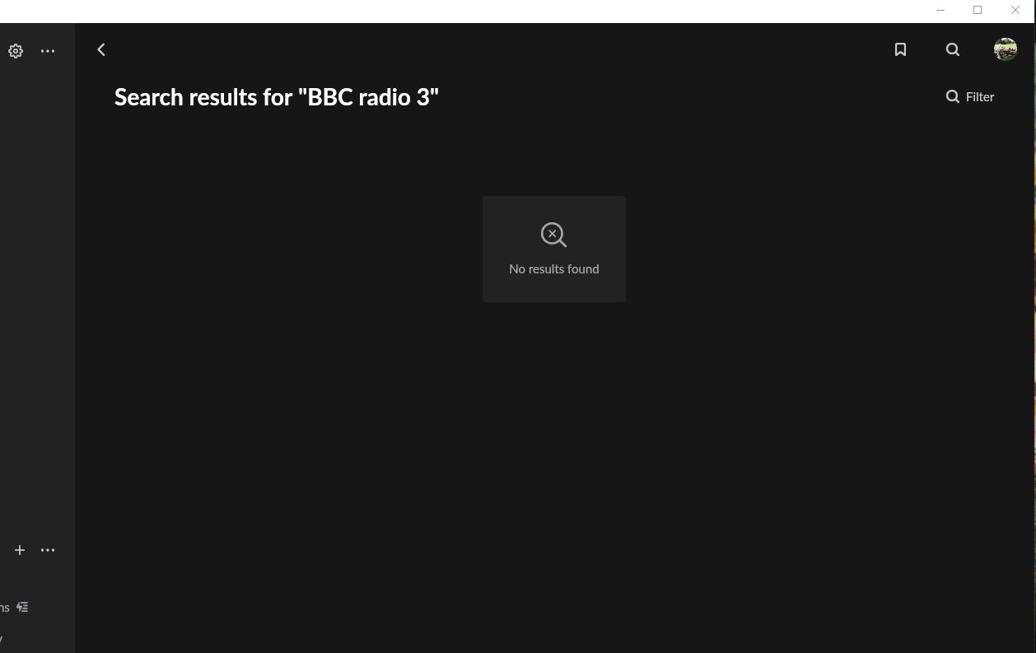Maximize the application window
Viewport: 1036px width, 653px height.
978,11
